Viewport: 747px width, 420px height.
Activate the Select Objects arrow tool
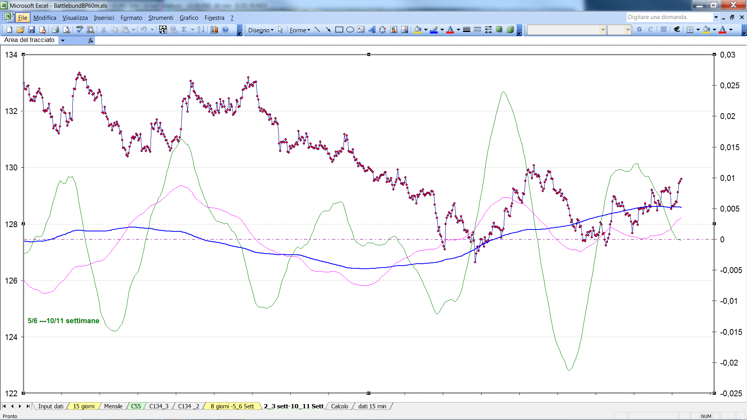[281, 30]
